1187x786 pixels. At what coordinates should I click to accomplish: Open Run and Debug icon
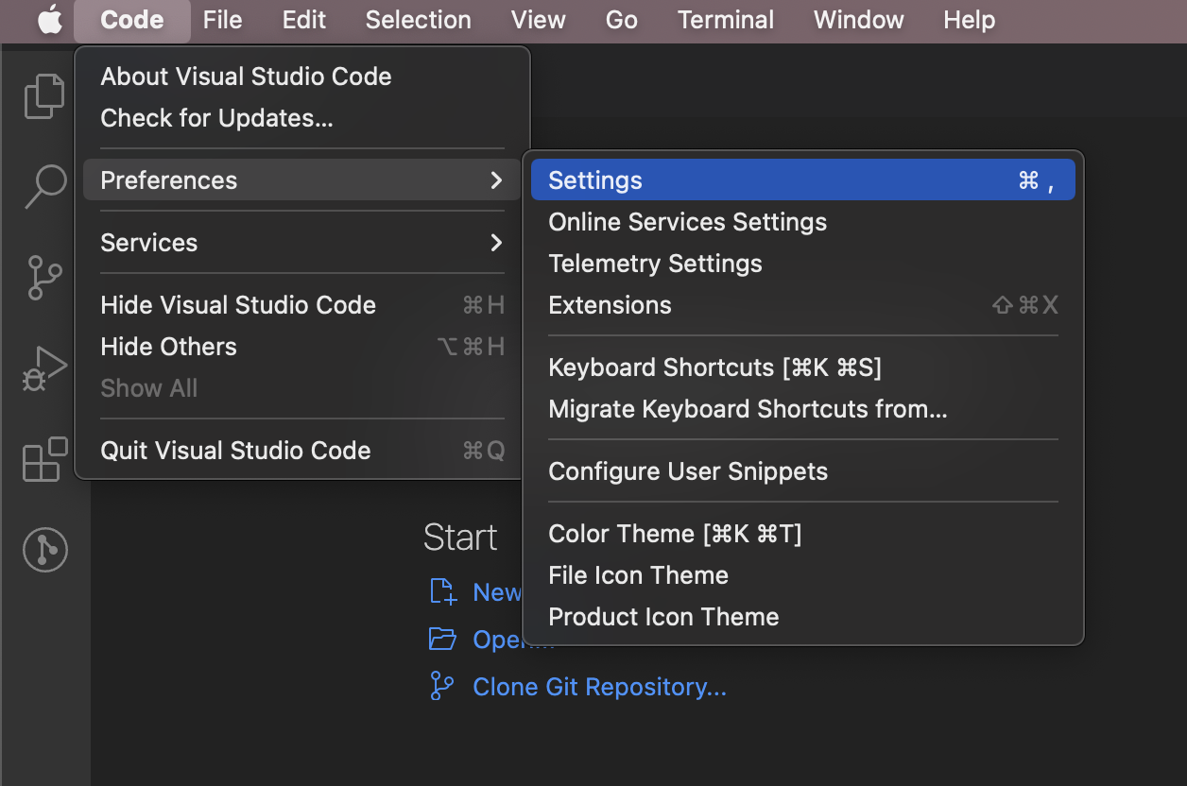click(x=44, y=368)
